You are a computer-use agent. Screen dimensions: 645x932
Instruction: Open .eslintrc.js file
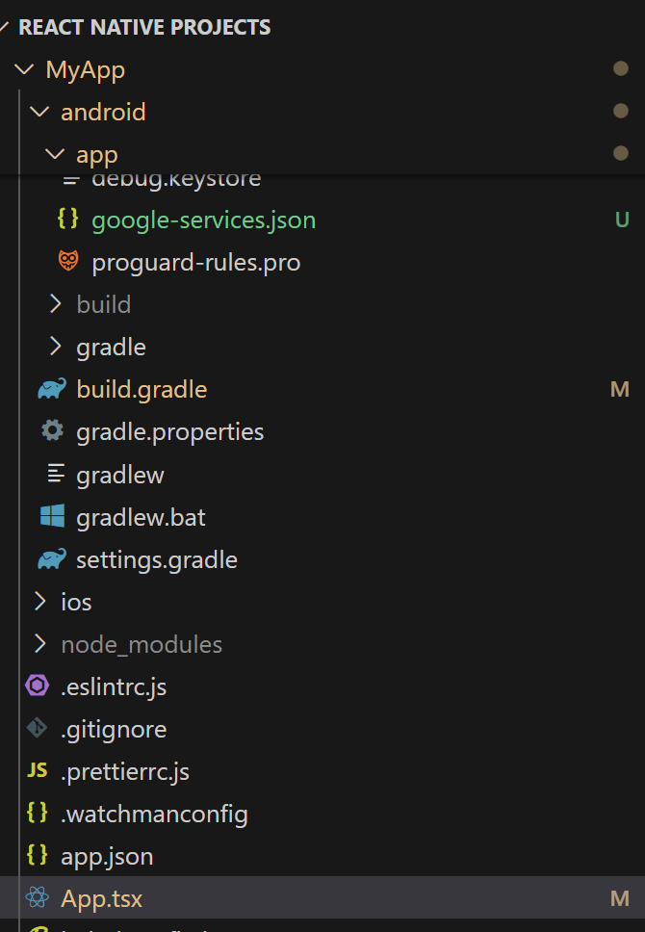click(114, 687)
